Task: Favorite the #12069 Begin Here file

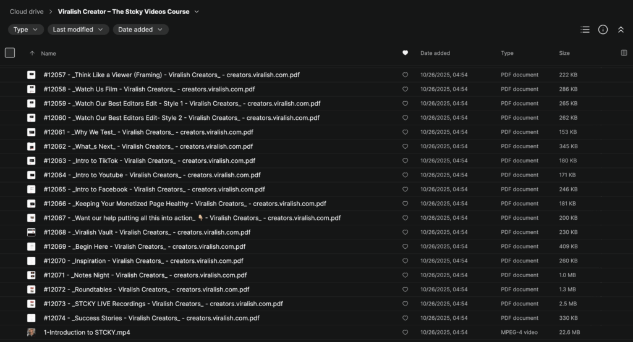Action: tap(406, 246)
